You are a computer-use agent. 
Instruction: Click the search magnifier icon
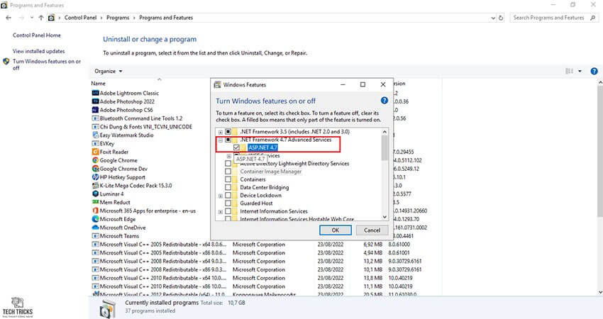(592, 18)
